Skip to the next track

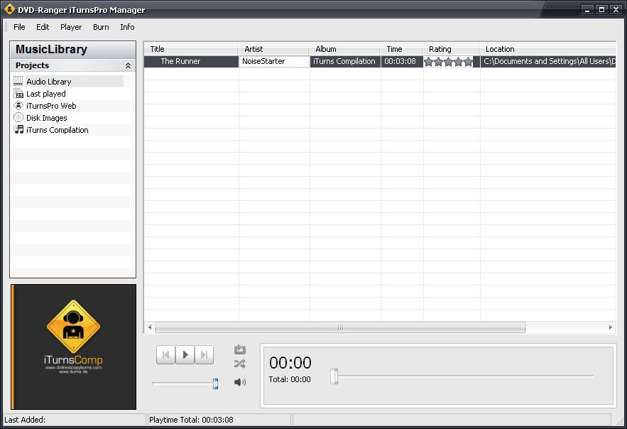204,354
